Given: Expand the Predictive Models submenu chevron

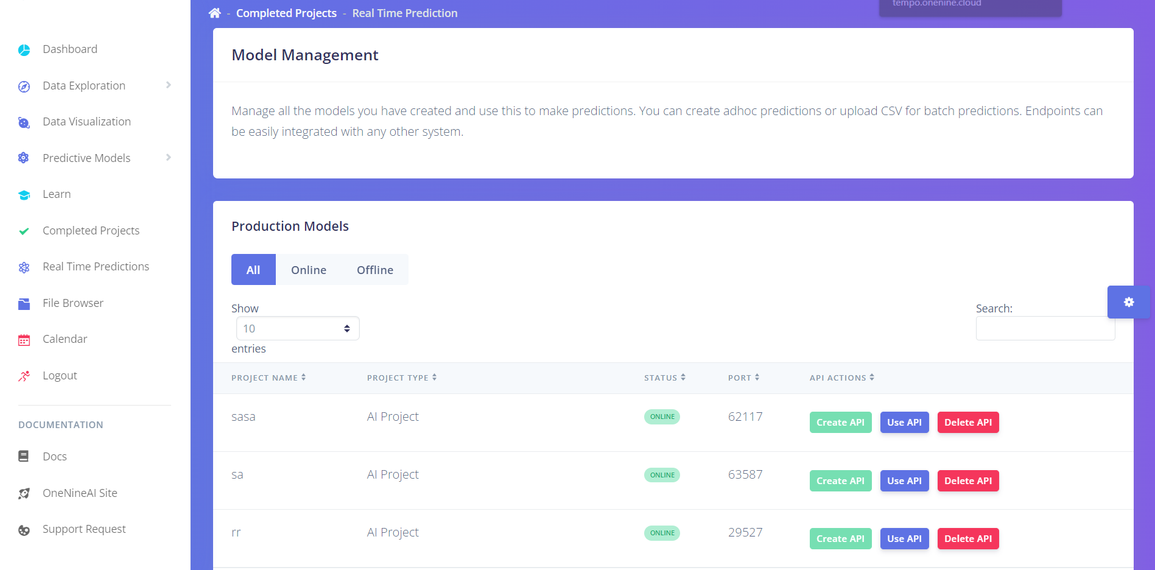Looking at the screenshot, I should [169, 158].
